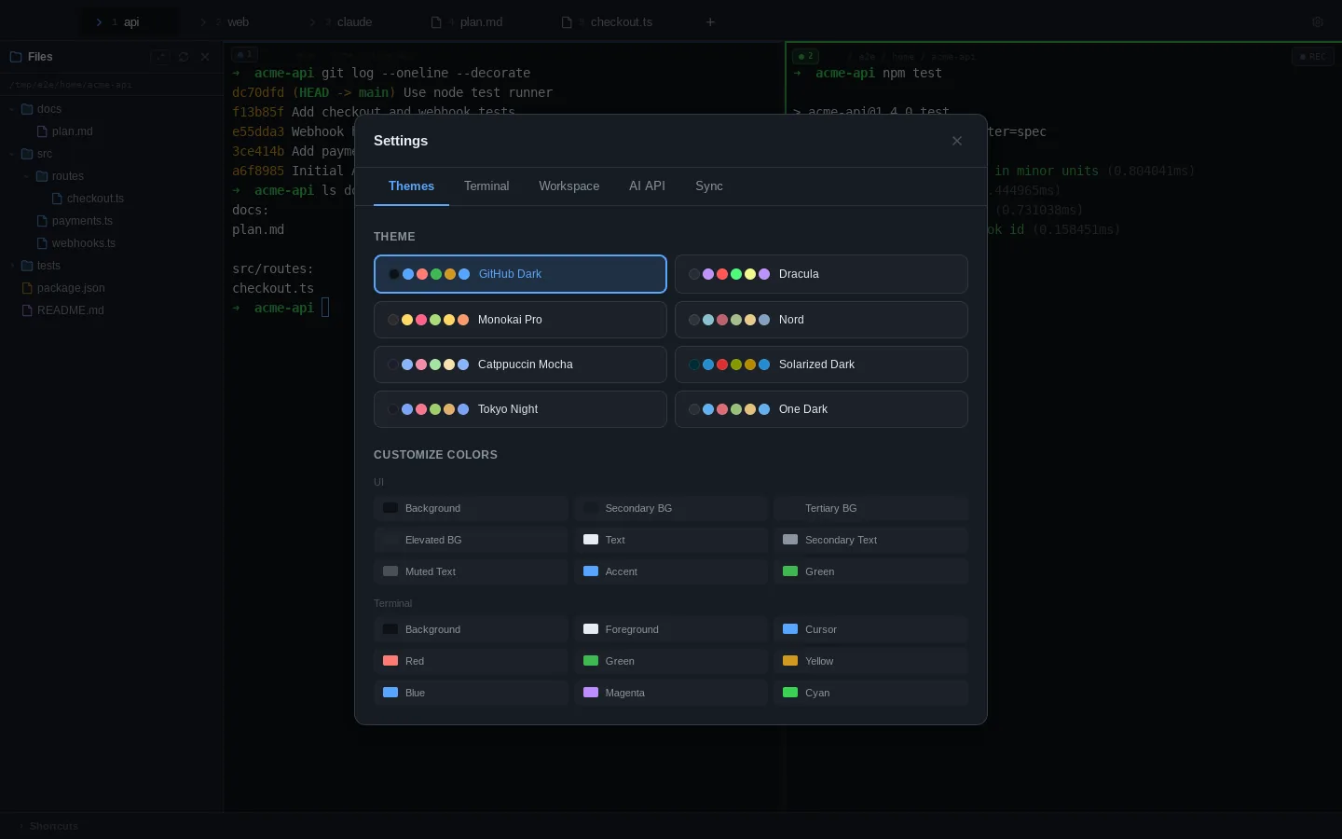Close the Files panel
Viewport: 1342px width, 839px height.
coord(205,57)
